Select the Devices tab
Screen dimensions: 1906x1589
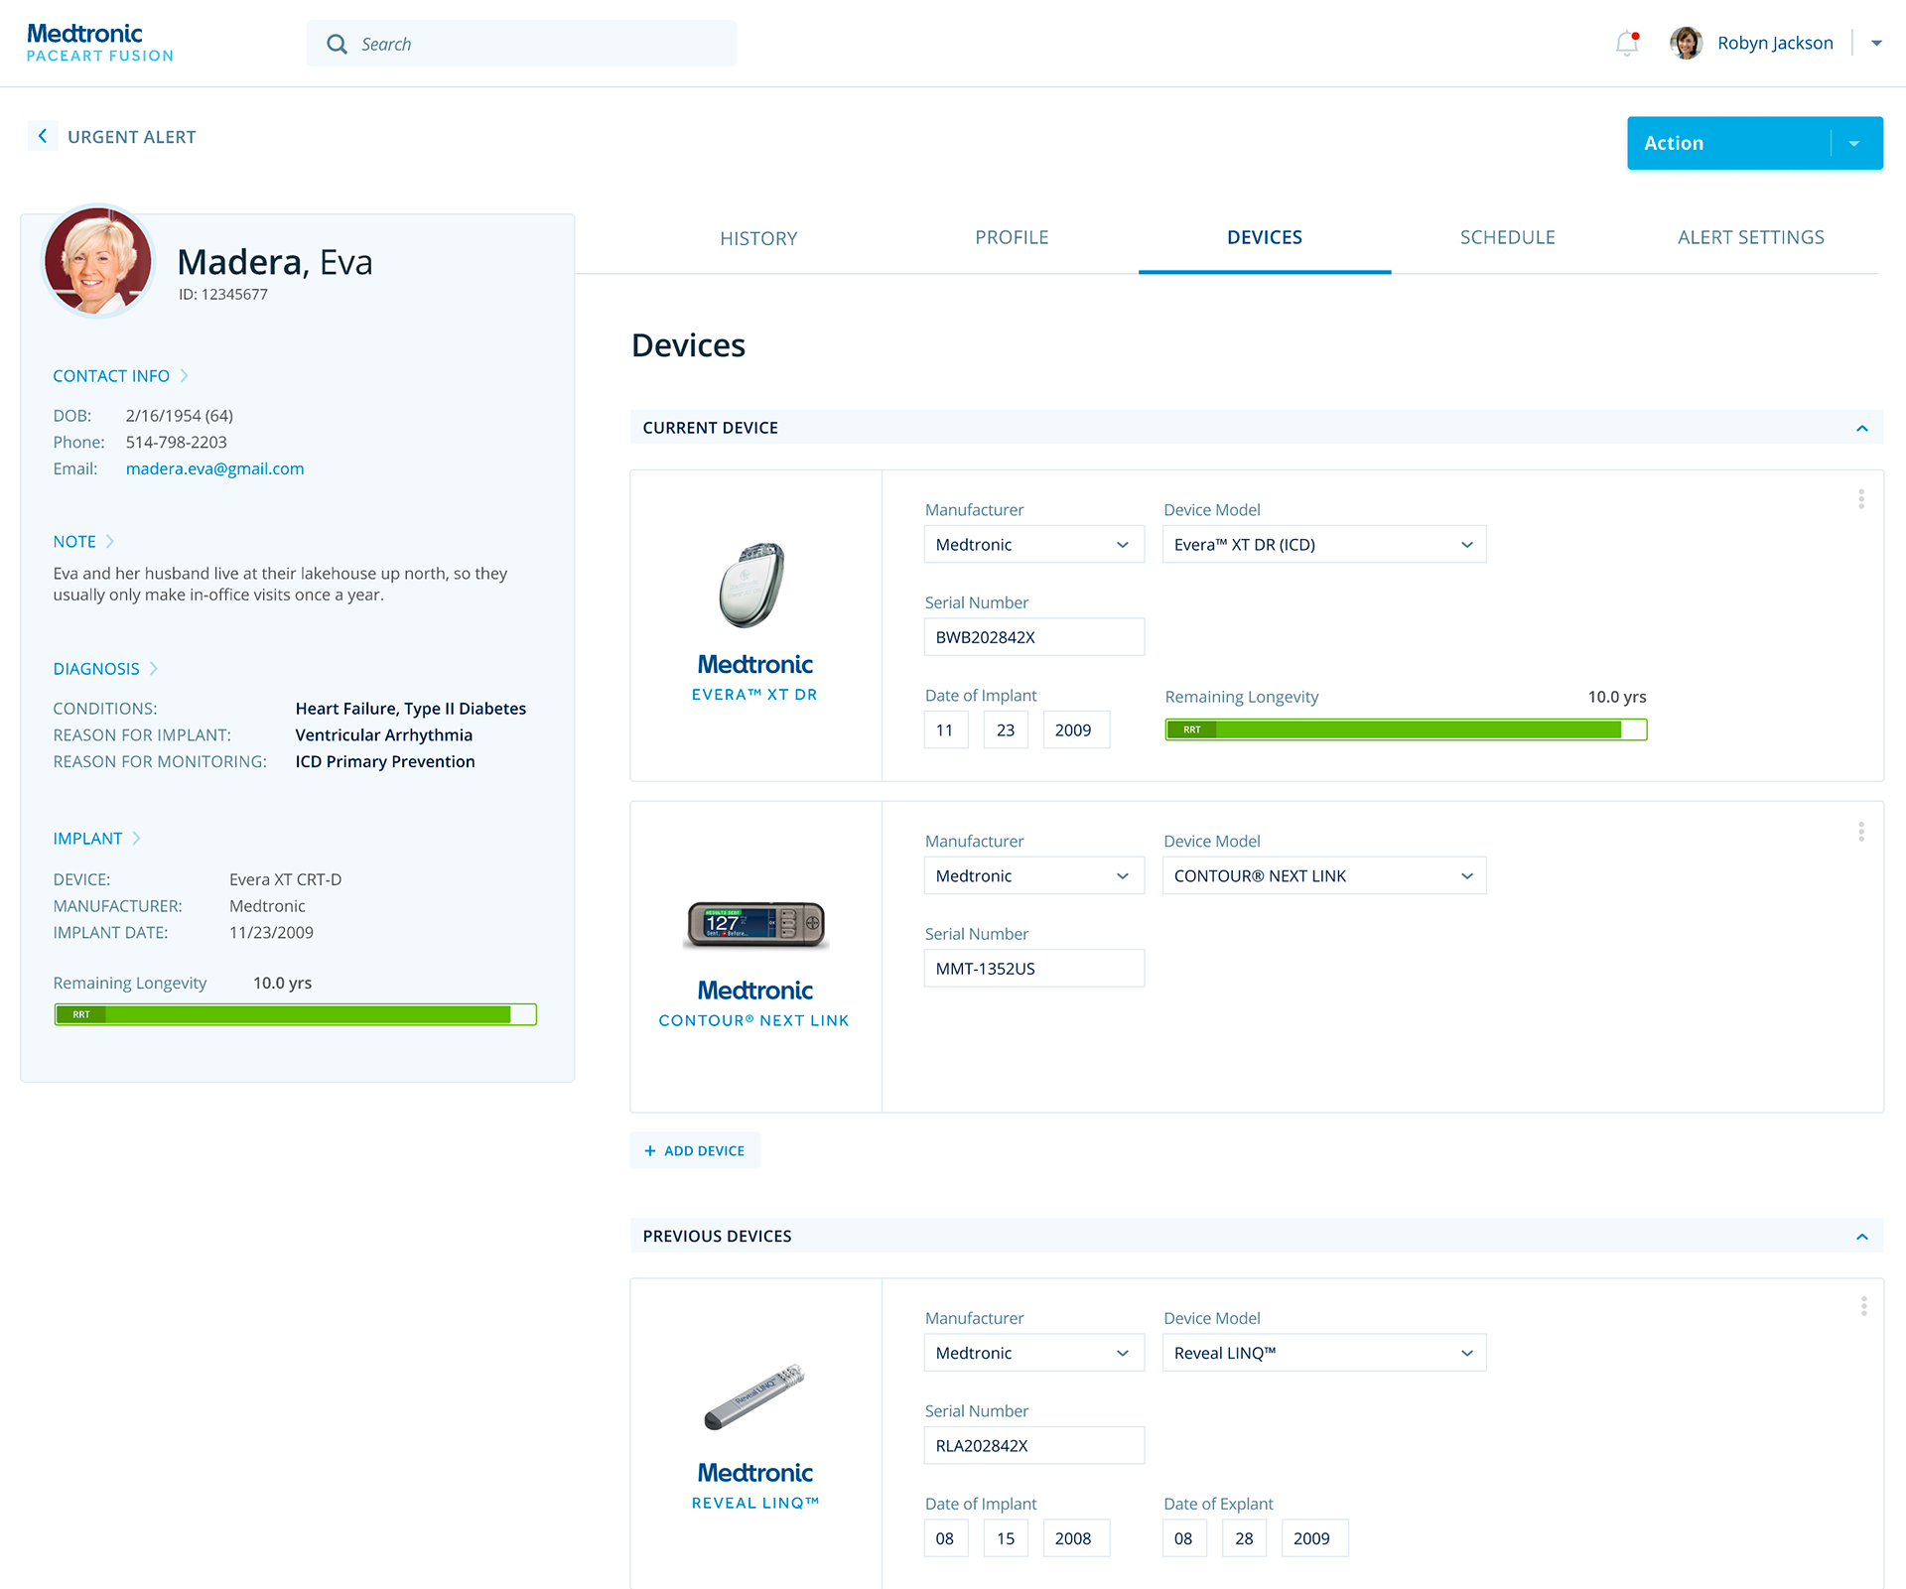1264,238
